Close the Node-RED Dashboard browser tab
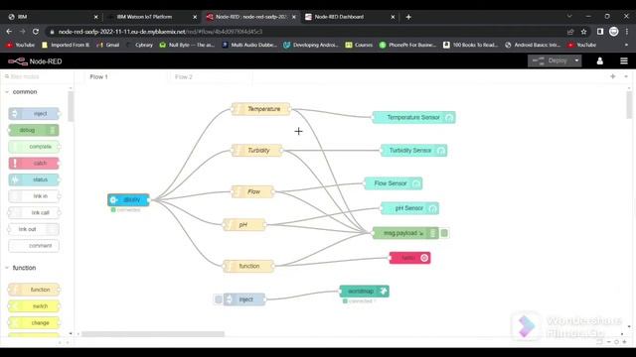 click(393, 17)
